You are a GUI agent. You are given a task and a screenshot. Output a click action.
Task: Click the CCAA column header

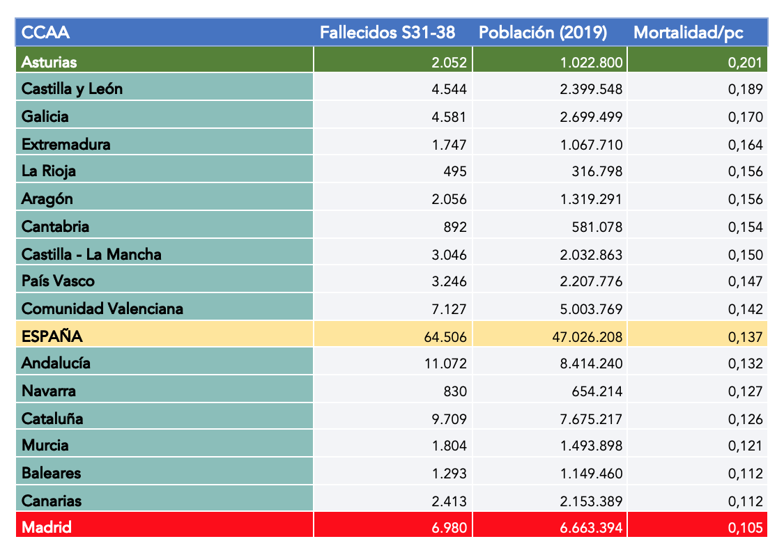point(46,33)
